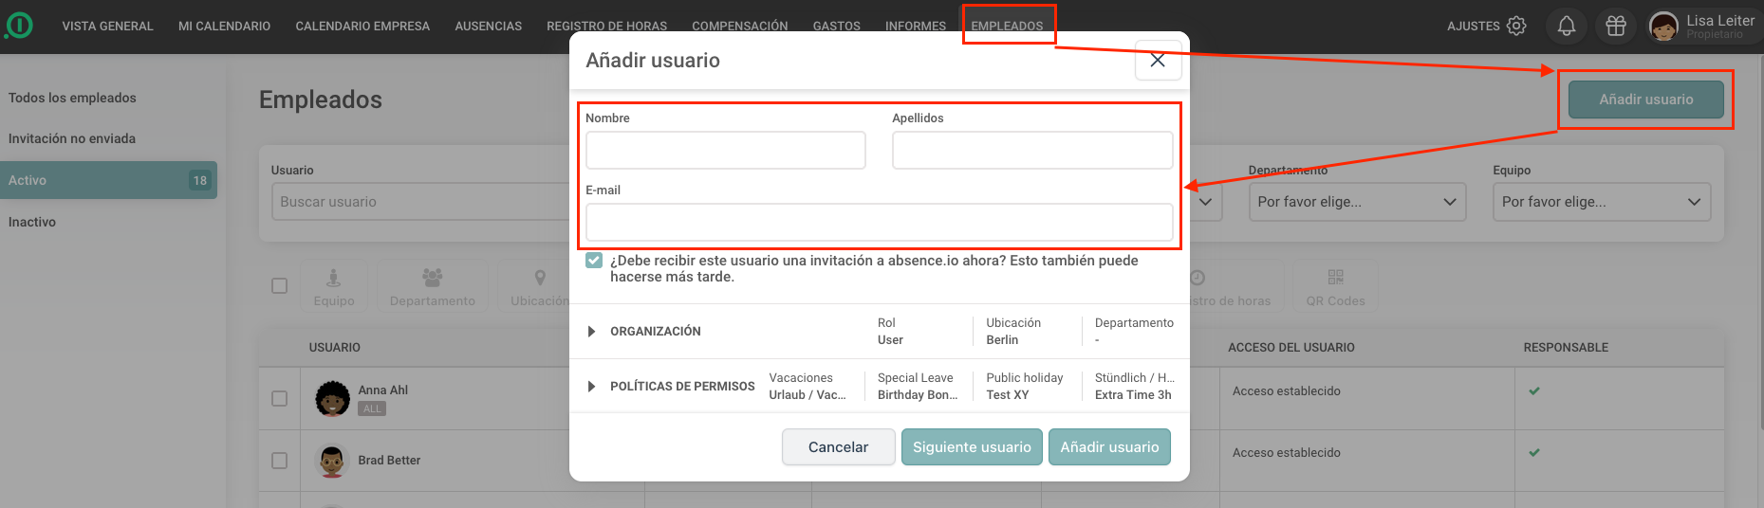The image size is (1764, 508).
Task: Click the green checkmark in Anna Ahl's row
Action: click(1534, 390)
